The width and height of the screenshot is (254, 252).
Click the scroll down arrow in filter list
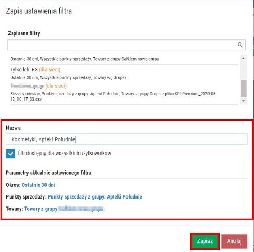(x=243, y=101)
